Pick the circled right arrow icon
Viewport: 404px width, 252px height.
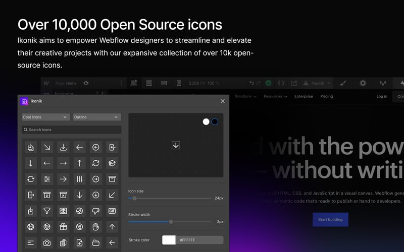[95, 179]
